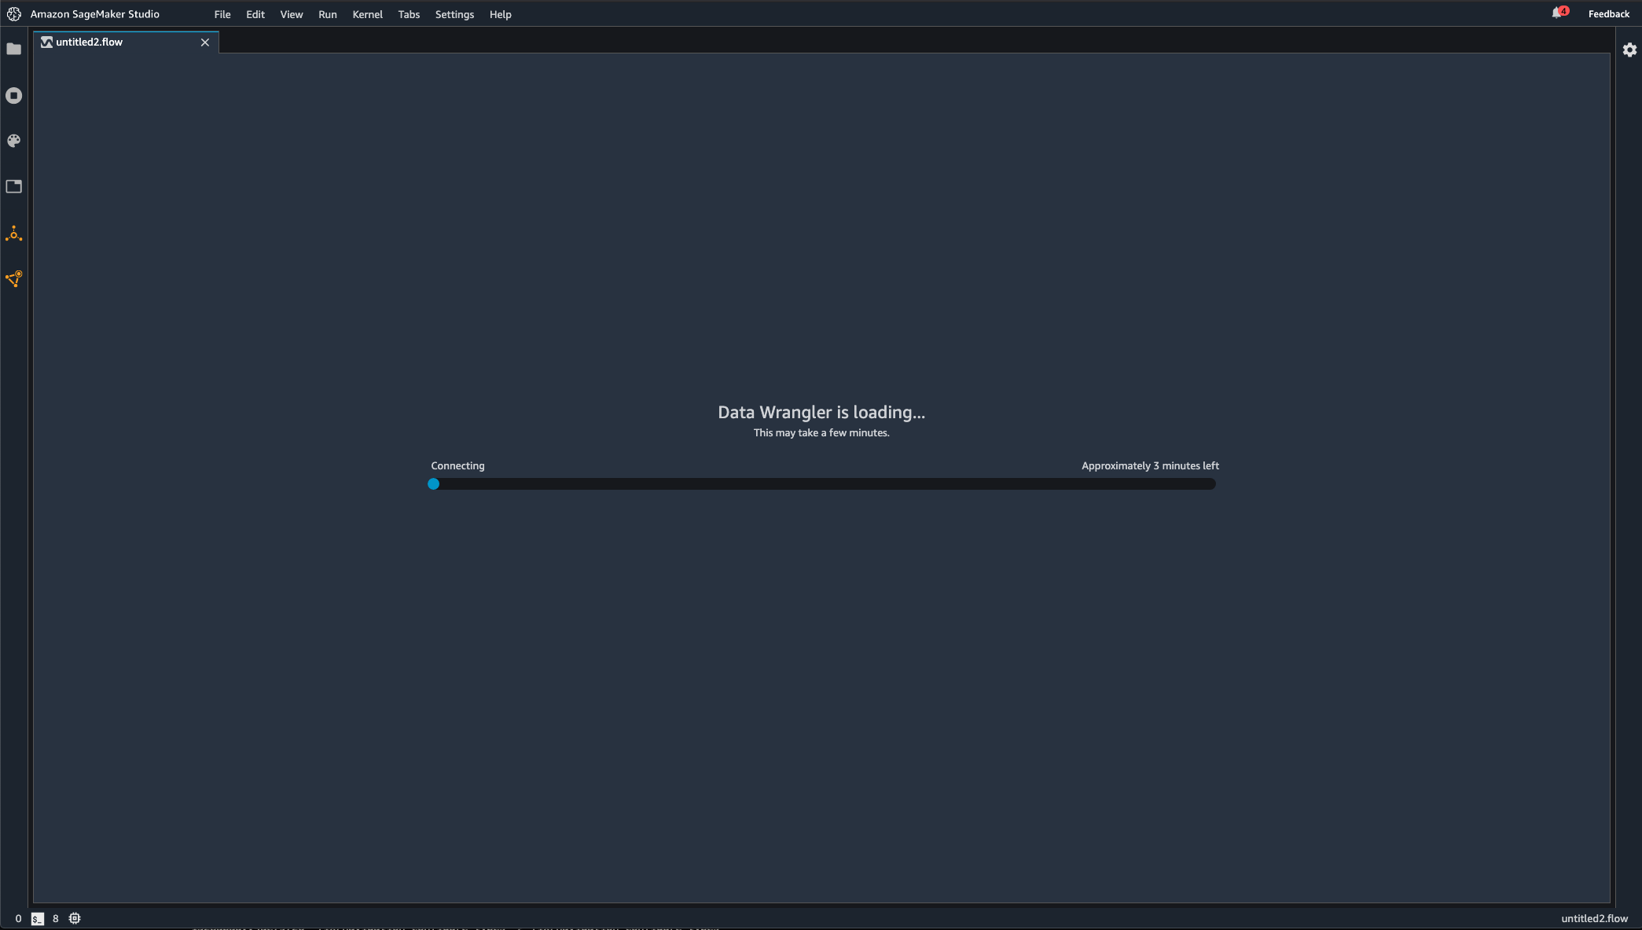This screenshot has height=930, width=1642.
Task: Open the notifications bell icon
Action: [1557, 13]
